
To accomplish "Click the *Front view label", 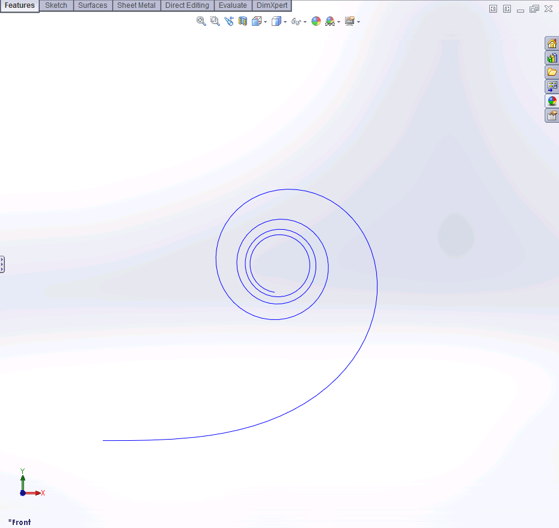I will click(x=19, y=523).
